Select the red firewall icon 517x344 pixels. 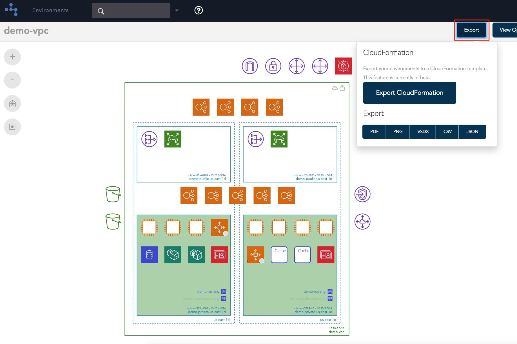(343, 66)
